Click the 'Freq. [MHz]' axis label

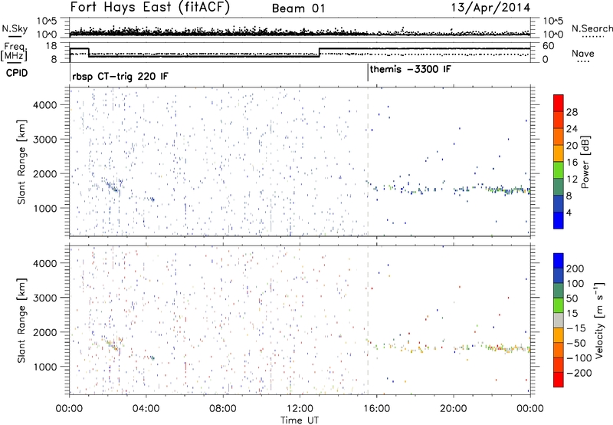pos(14,51)
